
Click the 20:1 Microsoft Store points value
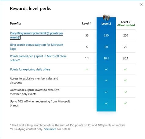tap(125, 58)
